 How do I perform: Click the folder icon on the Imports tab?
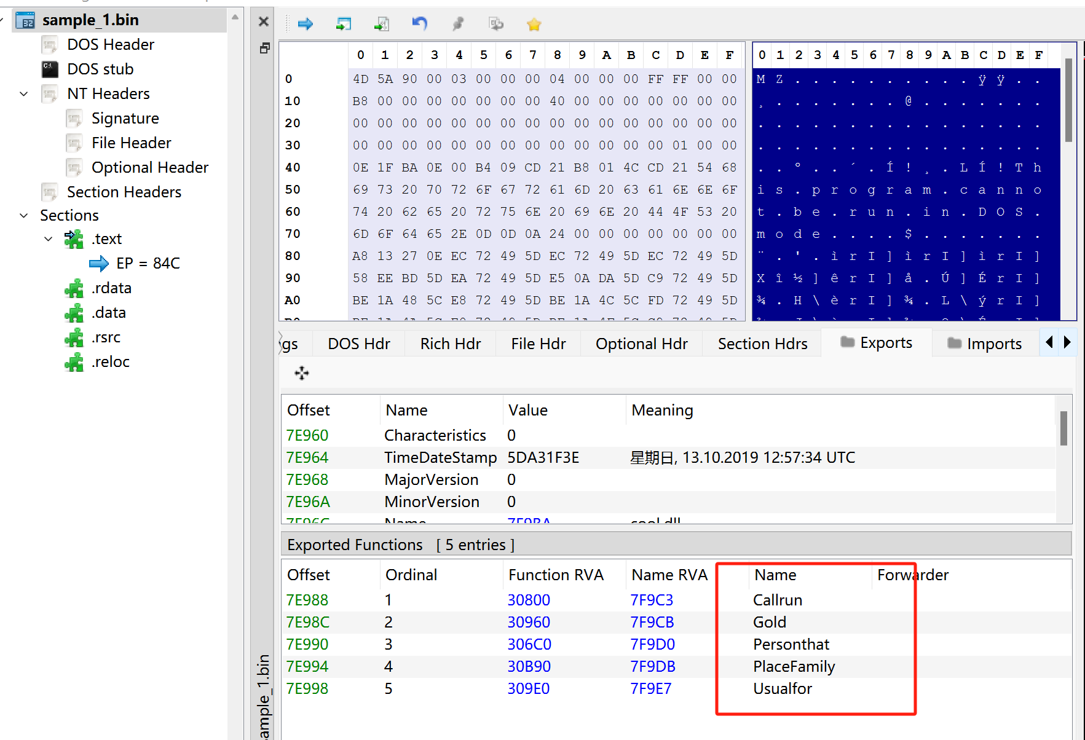[x=955, y=342]
